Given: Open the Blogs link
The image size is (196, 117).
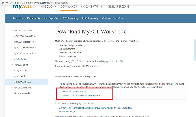Looking at the screenshot, I should click(x=72, y=111).
